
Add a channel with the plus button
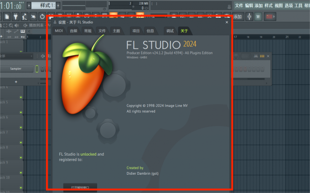coord(16,82)
